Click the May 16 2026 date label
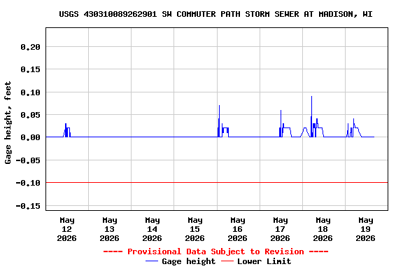The width and height of the screenshot is (403, 269). [237, 229]
